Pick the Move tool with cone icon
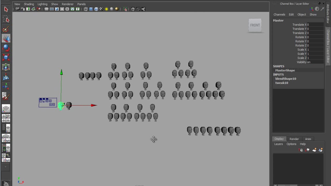 pyautogui.click(x=6, y=38)
